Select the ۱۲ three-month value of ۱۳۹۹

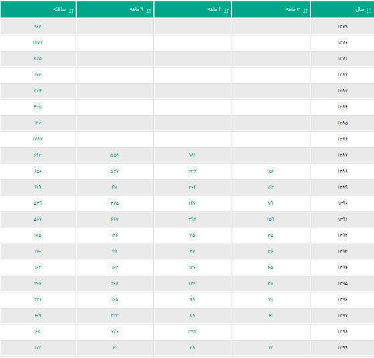(270, 348)
